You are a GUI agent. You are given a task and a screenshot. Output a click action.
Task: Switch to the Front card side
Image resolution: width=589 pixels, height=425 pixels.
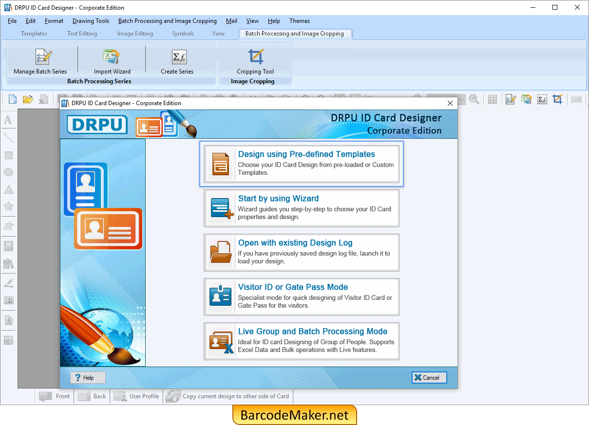click(x=55, y=396)
